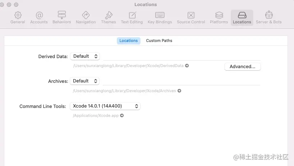Click the Archives path field
Screen dimensions: 294x166
coord(182,81)
